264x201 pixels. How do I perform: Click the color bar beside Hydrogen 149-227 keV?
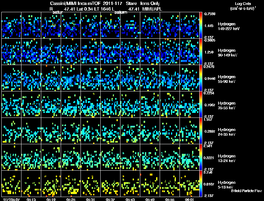(201, 25)
